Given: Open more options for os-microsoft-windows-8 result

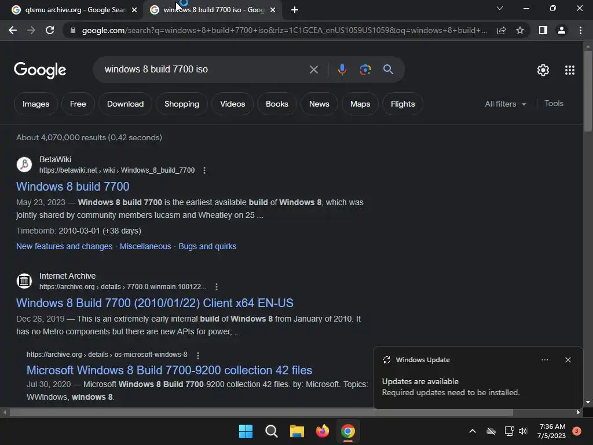Looking at the screenshot, I should (198, 355).
